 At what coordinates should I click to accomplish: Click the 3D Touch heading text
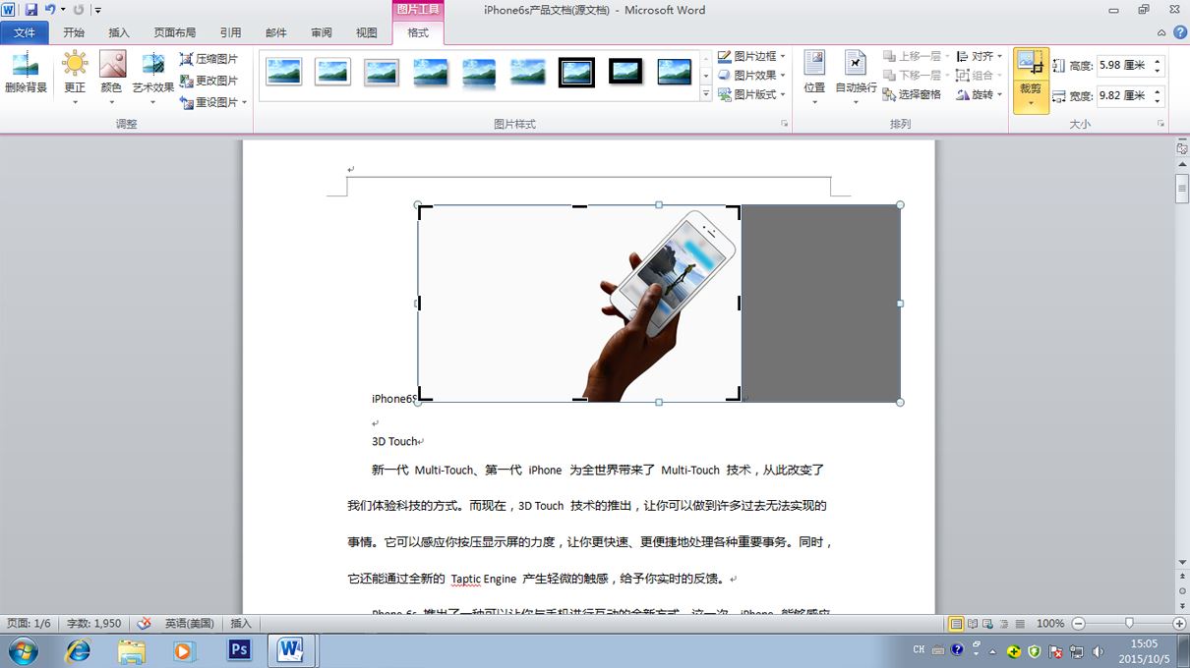pos(394,442)
